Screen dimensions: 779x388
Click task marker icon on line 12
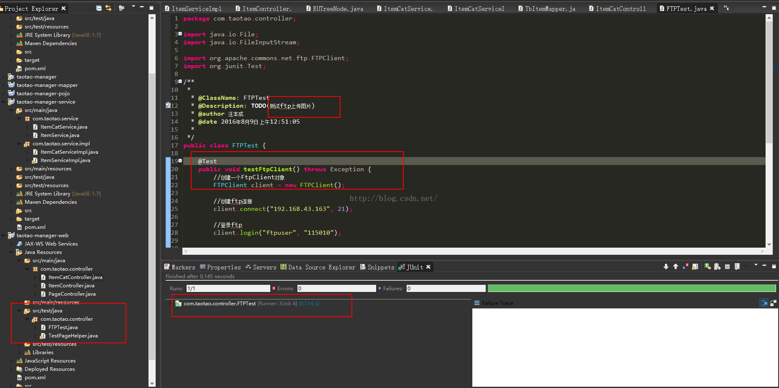point(168,105)
